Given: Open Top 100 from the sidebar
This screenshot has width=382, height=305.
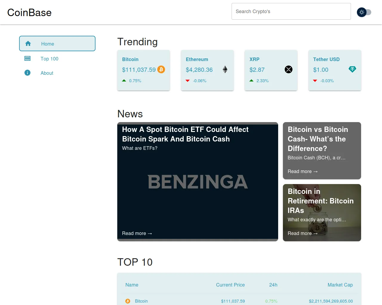Looking at the screenshot, I should coord(57,59).
